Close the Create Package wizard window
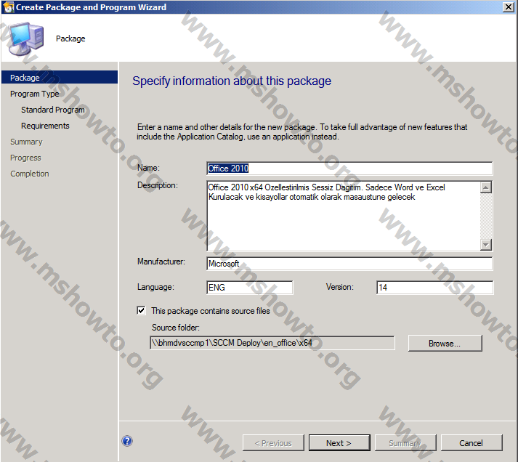 (x=508, y=7)
